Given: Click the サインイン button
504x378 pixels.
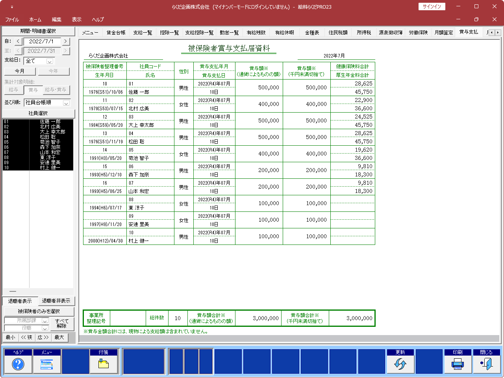Looking at the screenshot, I should (432, 7).
